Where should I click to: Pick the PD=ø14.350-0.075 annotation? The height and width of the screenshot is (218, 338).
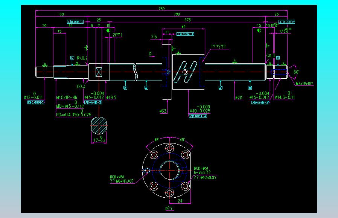(74, 115)
